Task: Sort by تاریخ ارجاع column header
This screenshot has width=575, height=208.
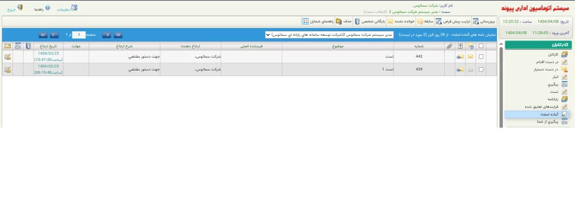Action: [x=48, y=46]
